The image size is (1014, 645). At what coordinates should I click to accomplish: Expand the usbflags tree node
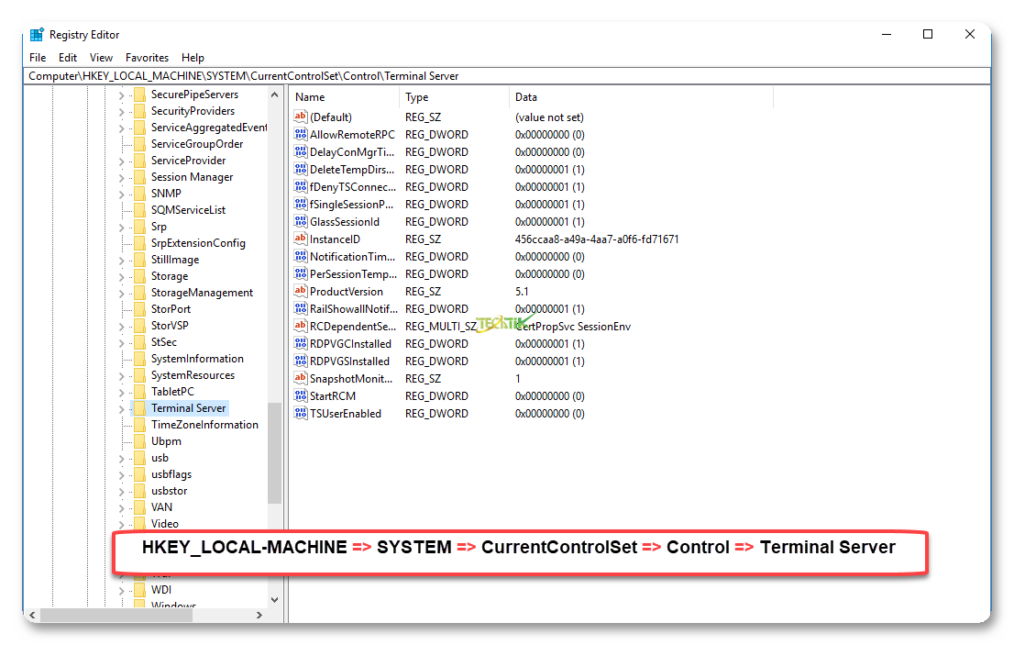click(x=121, y=475)
